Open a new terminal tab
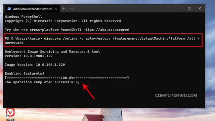Screen dimensions: 215x121 tap(64, 9)
